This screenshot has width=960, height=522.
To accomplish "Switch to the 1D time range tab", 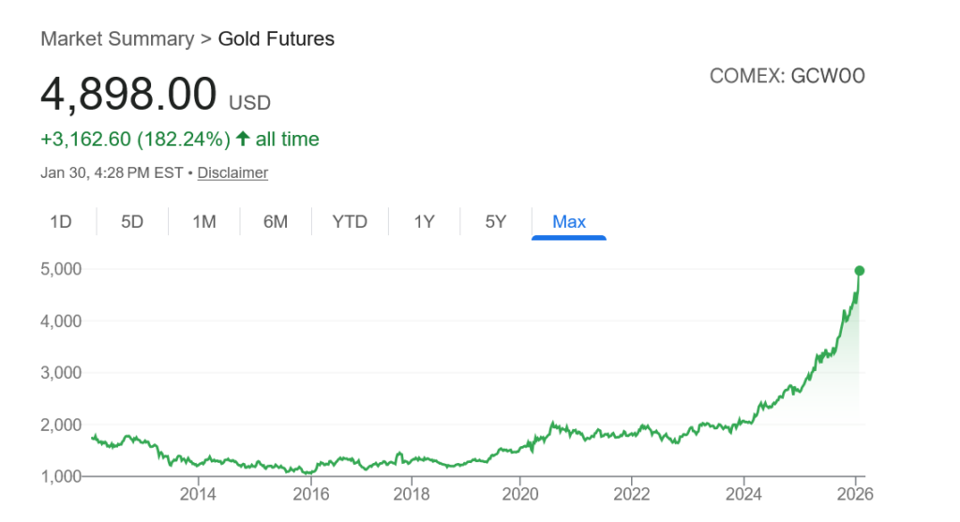I will click(x=61, y=222).
